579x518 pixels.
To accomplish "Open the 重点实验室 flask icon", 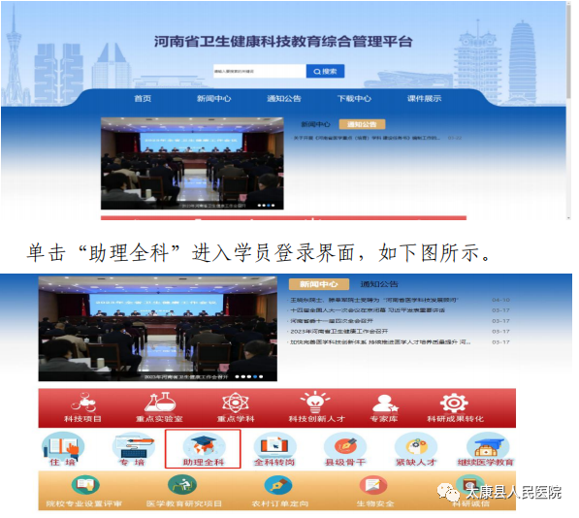I will [160, 402].
